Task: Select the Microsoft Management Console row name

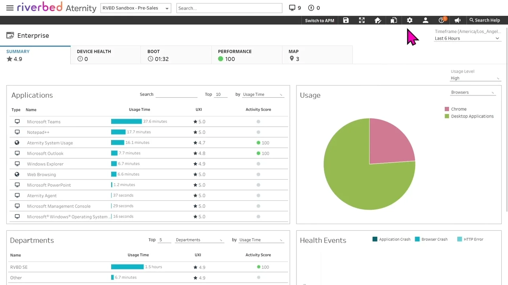Action: pyautogui.click(x=59, y=206)
